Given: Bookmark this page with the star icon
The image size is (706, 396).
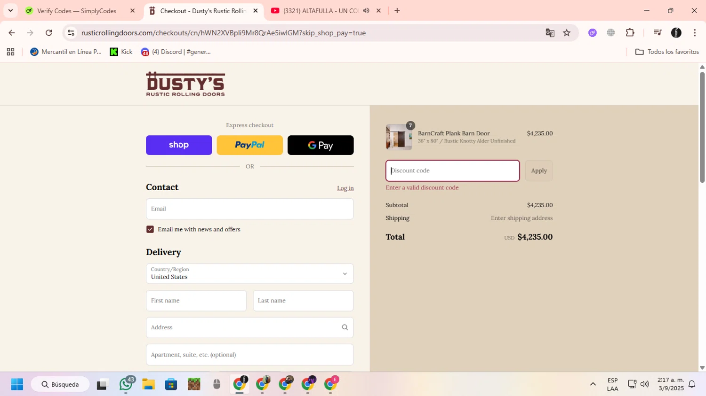Looking at the screenshot, I should coord(567,33).
